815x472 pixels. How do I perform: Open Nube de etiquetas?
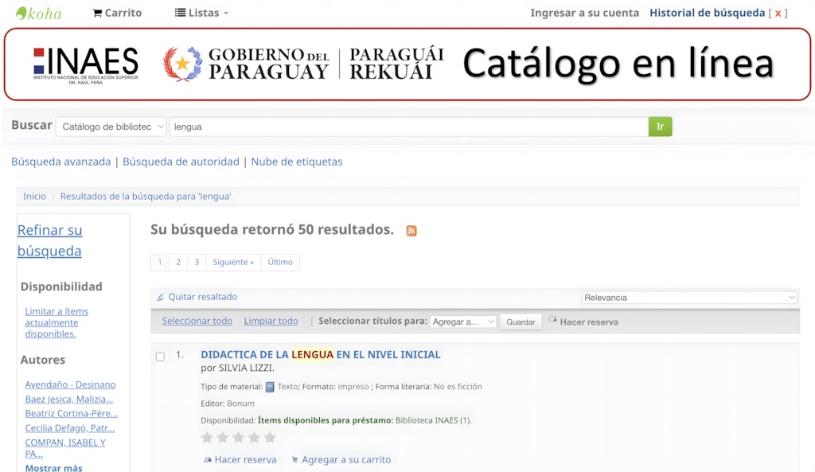coord(297,162)
